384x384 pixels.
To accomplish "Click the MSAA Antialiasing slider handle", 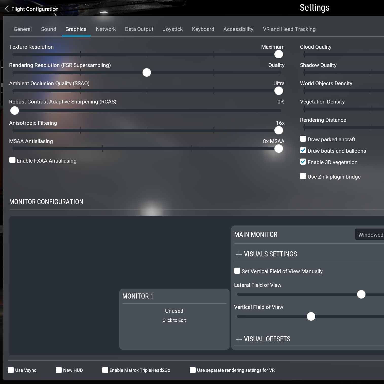I will pos(278,149).
